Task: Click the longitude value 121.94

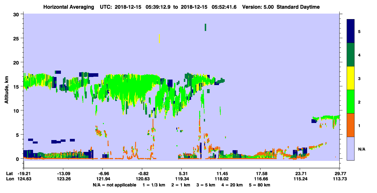Action: pos(103,179)
